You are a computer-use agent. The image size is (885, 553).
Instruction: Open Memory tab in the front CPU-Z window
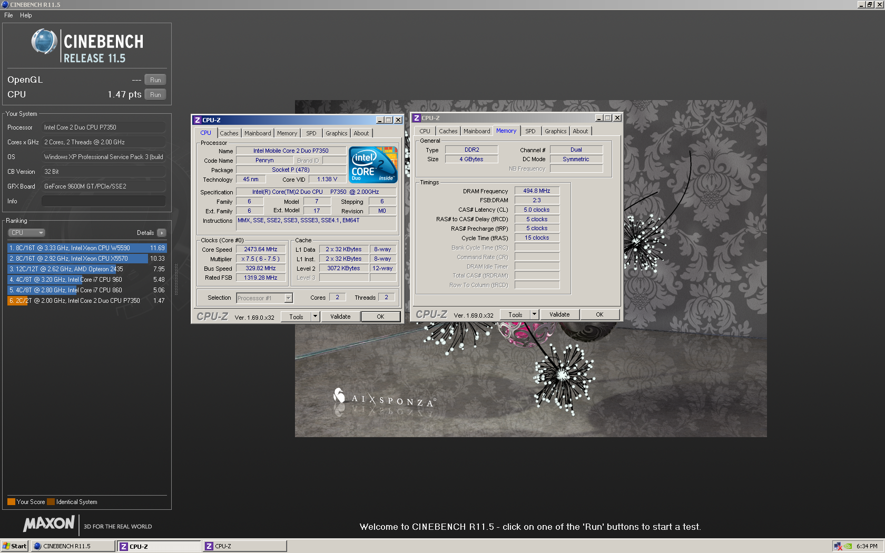[x=287, y=133]
